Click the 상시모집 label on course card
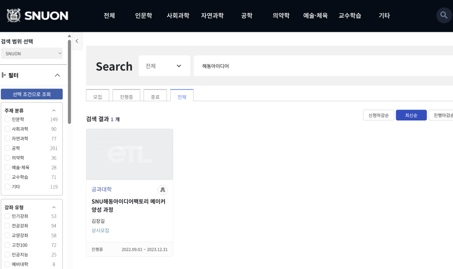Image resolution: width=453 pixels, height=269 pixels. click(100, 230)
